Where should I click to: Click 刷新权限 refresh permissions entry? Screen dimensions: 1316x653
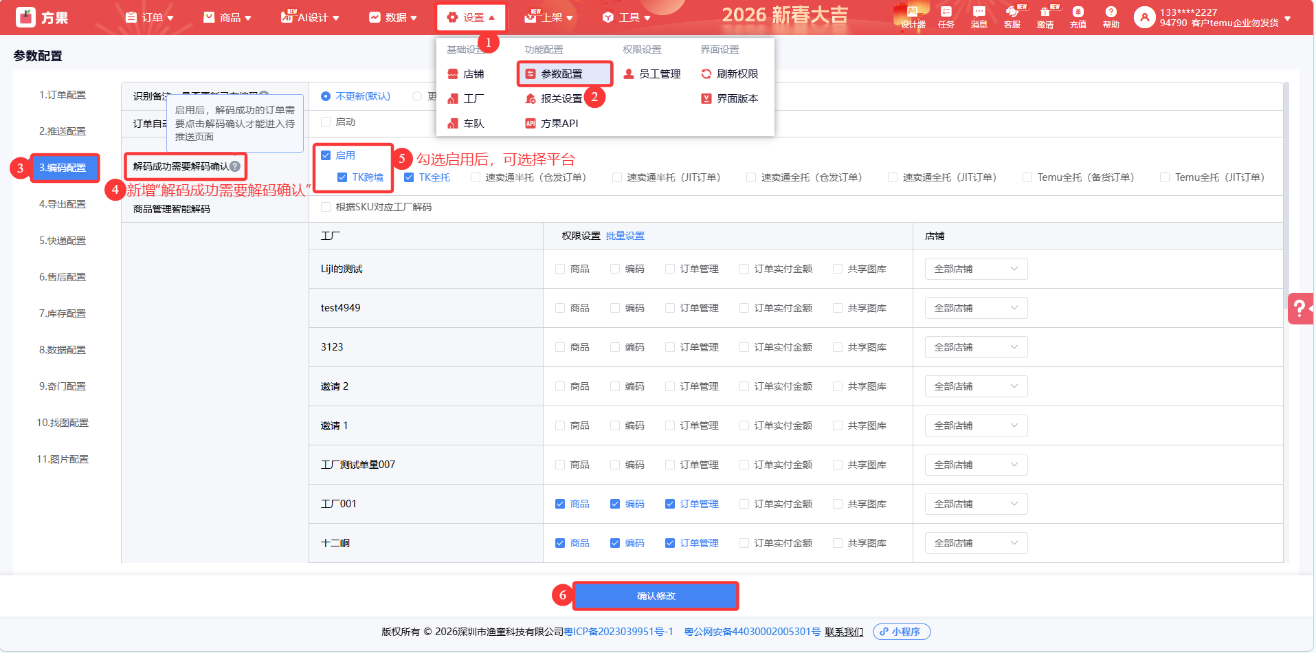(x=729, y=74)
